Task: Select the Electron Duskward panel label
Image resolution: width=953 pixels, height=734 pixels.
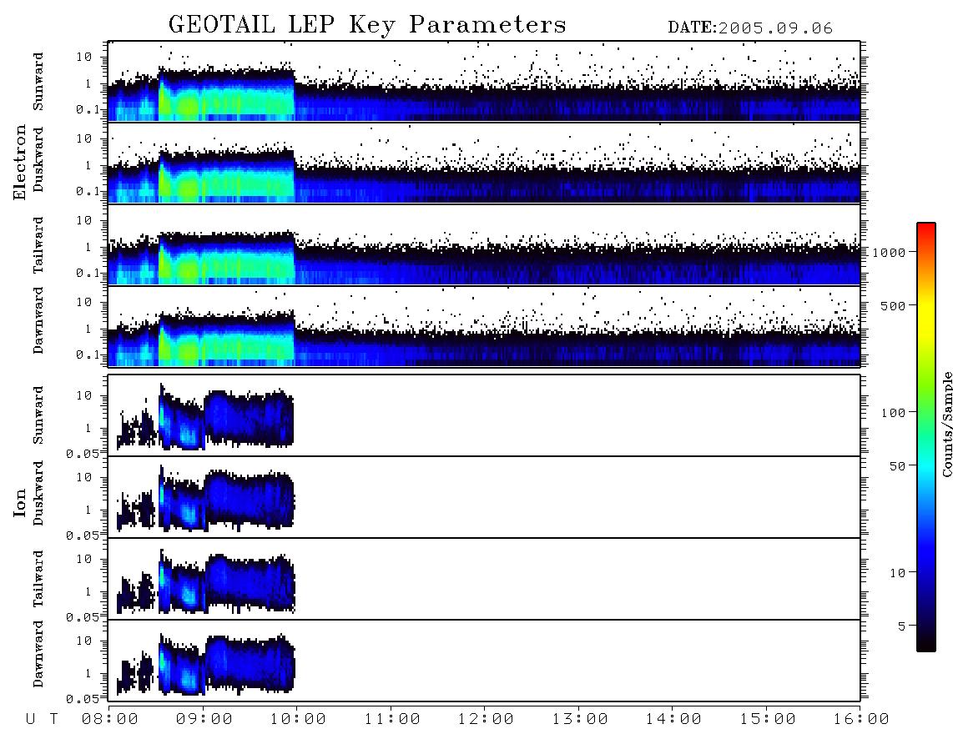Action: (38, 159)
